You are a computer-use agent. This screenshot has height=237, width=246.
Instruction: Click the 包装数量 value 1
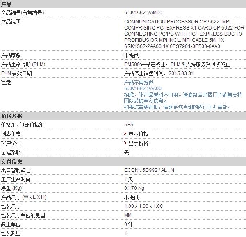pyautogui.click(x=126, y=233)
